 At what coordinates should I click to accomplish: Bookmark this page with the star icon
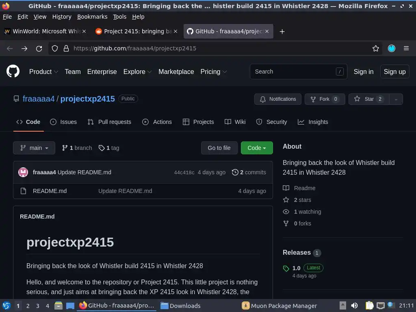click(x=375, y=48)
